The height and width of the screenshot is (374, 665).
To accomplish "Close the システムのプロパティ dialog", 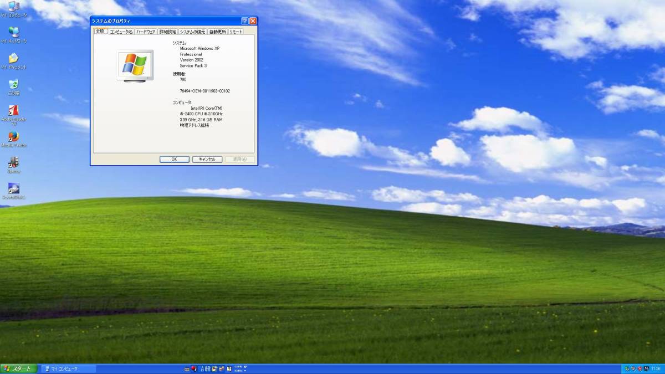I will coord(253,21).
